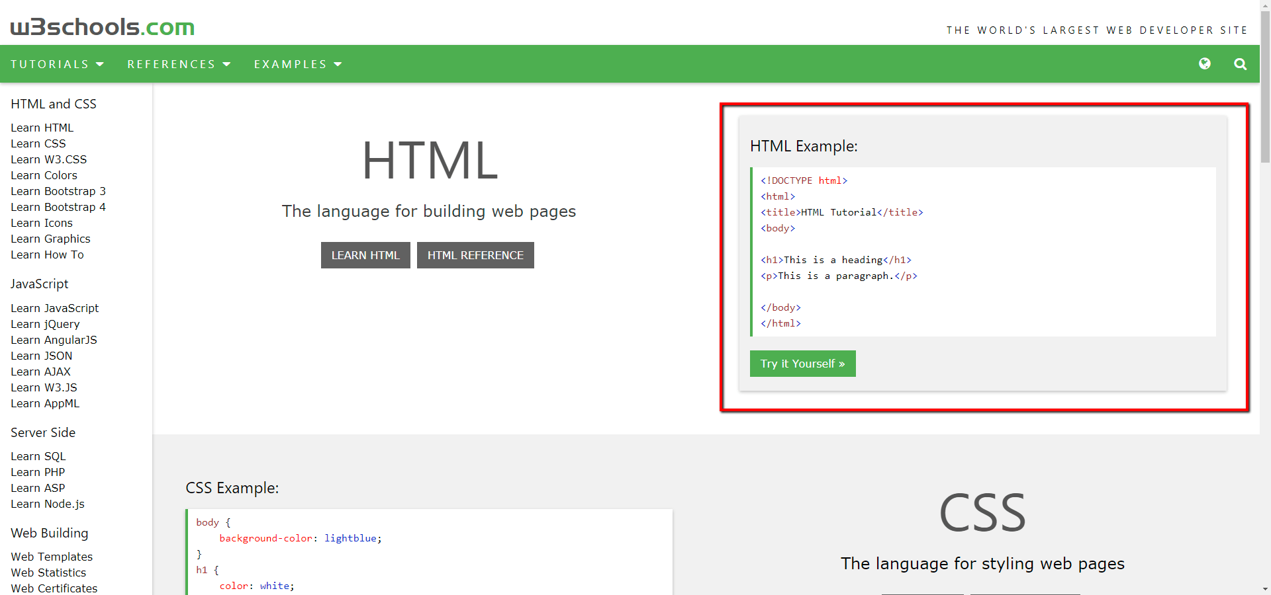Open Learn HTML in the sidebar
The width and height of the screenshot is (1271, 595).
[42, 128]
